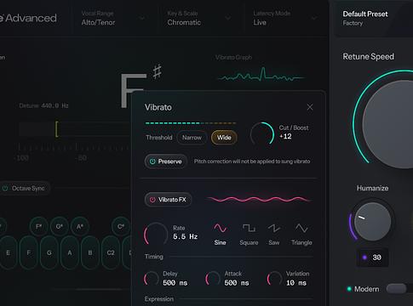
Task: Select the Triangle waveform icon
Action: (x=301, y=228)
